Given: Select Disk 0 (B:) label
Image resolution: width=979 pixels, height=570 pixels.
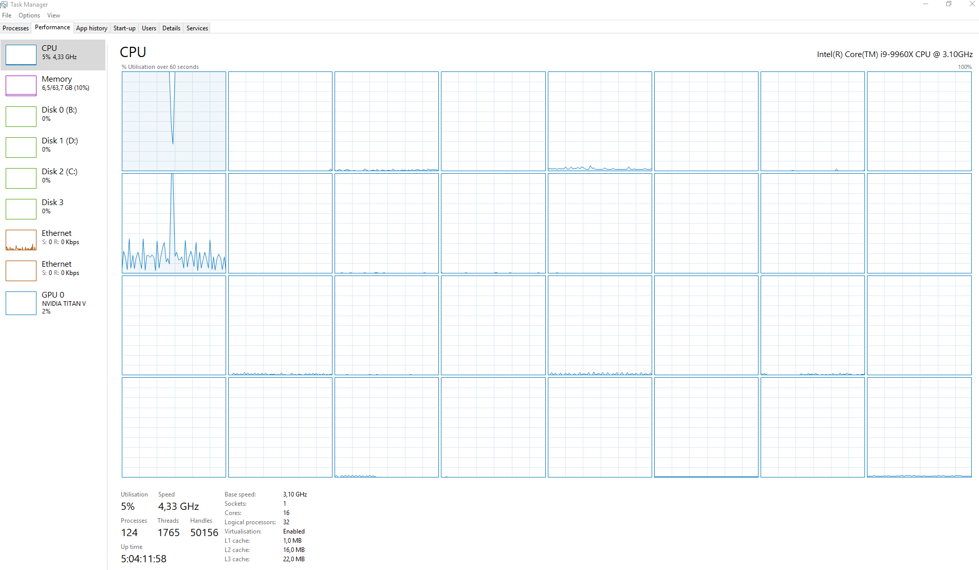Looking at the screenshot, I should pyautogui.click(x=59, y=110).
